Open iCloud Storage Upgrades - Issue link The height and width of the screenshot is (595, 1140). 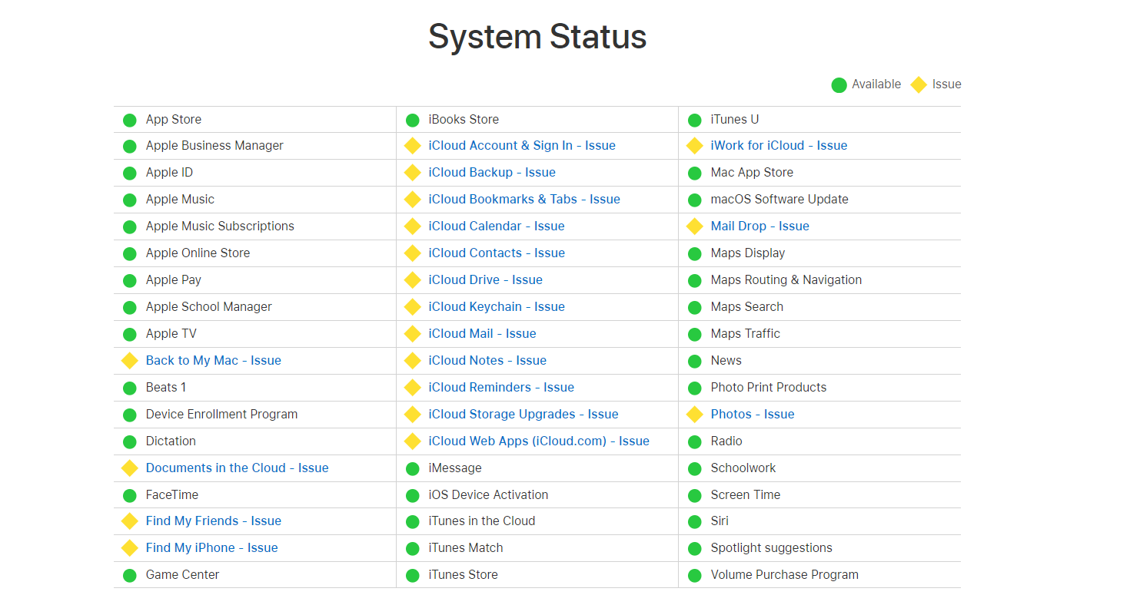click(523, 415)
